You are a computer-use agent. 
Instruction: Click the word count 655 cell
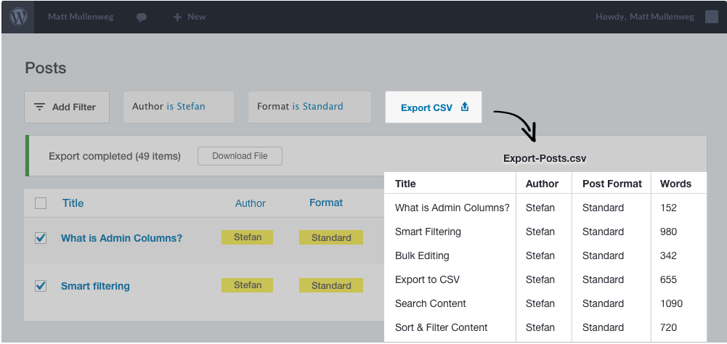tap(669, 279)
